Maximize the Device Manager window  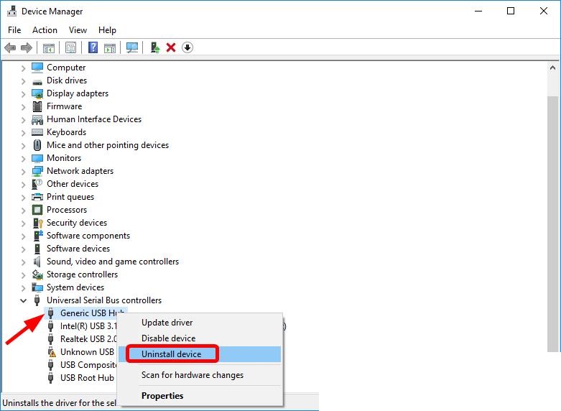pyautogui.click(x=511, y=11)
